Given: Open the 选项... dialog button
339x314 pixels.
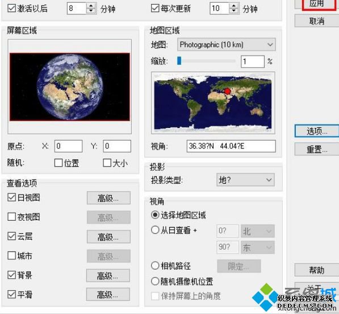Looking at the screenshot, I should [x=317, y=131].
